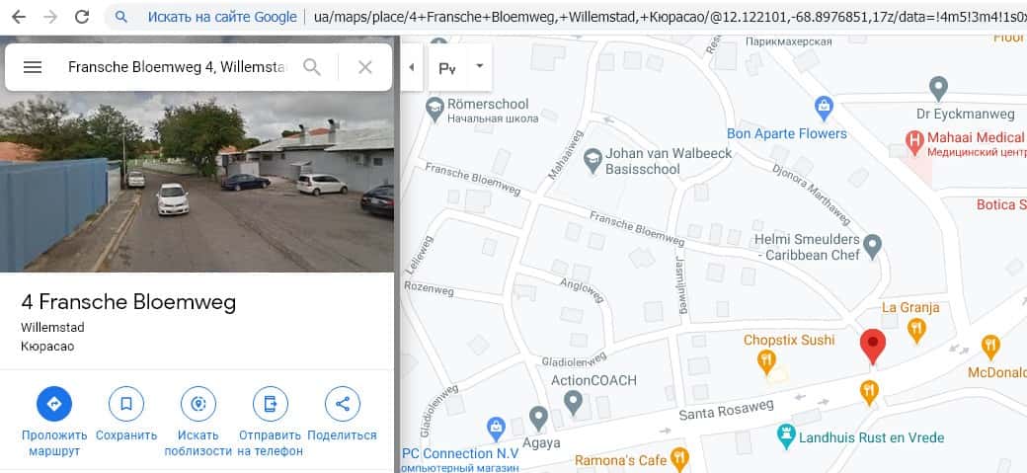Go back with the browser back arrow
This screenshot has width=1027, height=473.
(x=19, y=17)
